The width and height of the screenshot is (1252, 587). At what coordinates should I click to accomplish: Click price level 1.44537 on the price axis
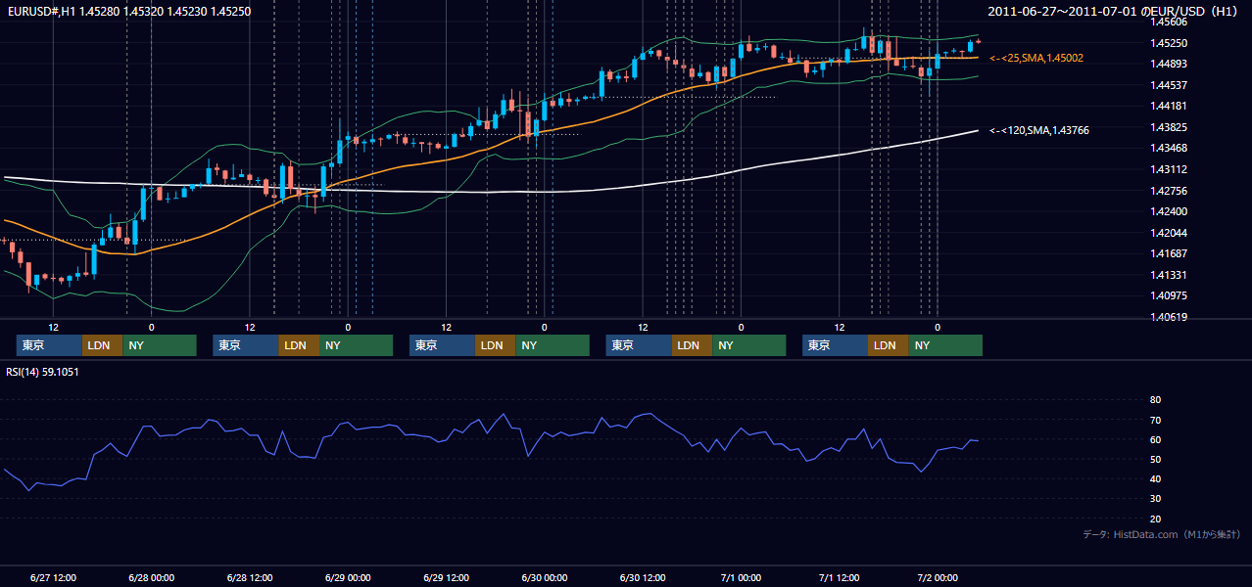pyautogui.click(x=1168, y=85)
